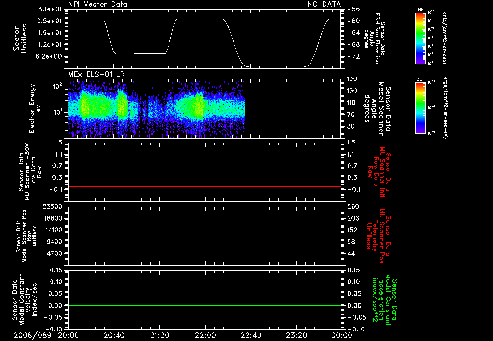Click the 190 scanner angle tick label

pos(352,79)
